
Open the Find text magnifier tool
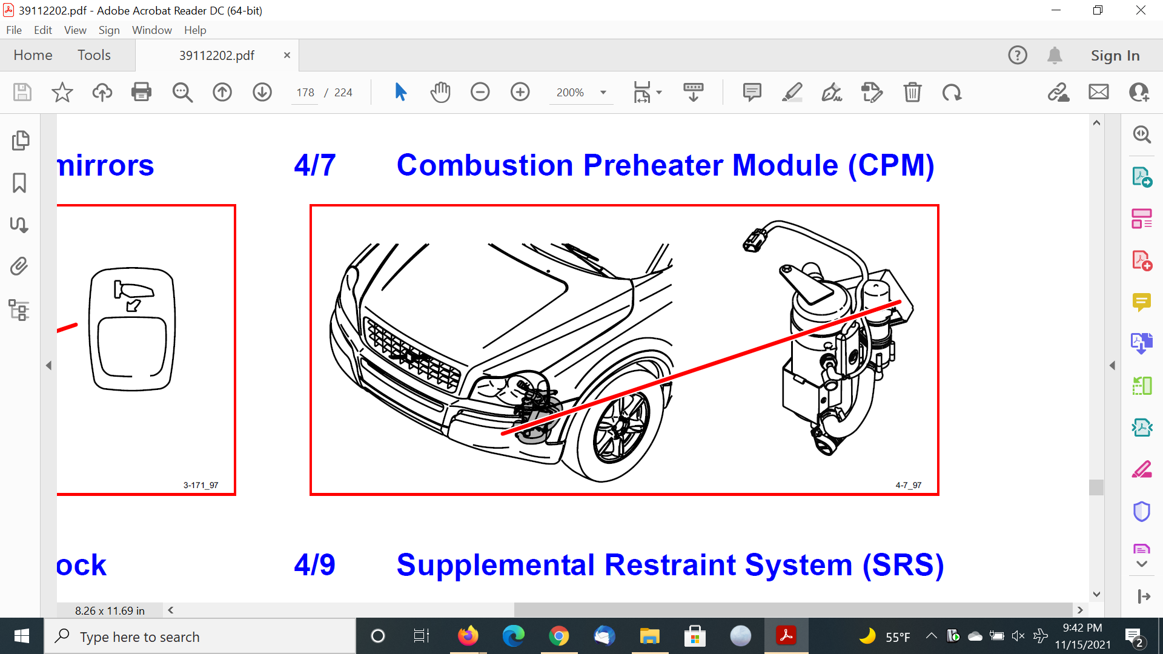pyautogui.click(x=182, y=92)
